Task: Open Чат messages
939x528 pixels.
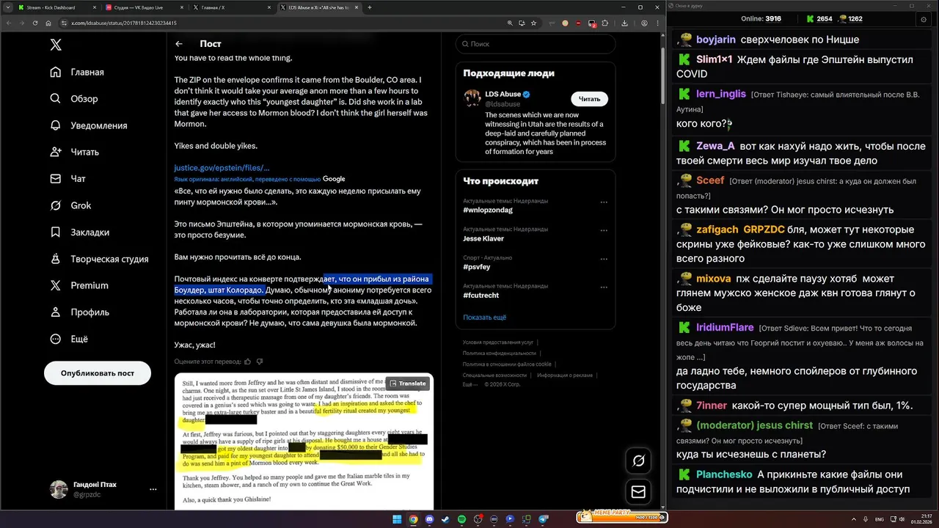Action: click(x=67, y=179)
